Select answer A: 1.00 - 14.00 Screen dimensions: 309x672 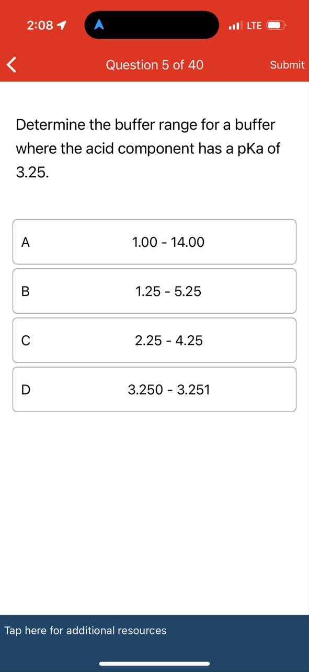(x=154, y=242)
